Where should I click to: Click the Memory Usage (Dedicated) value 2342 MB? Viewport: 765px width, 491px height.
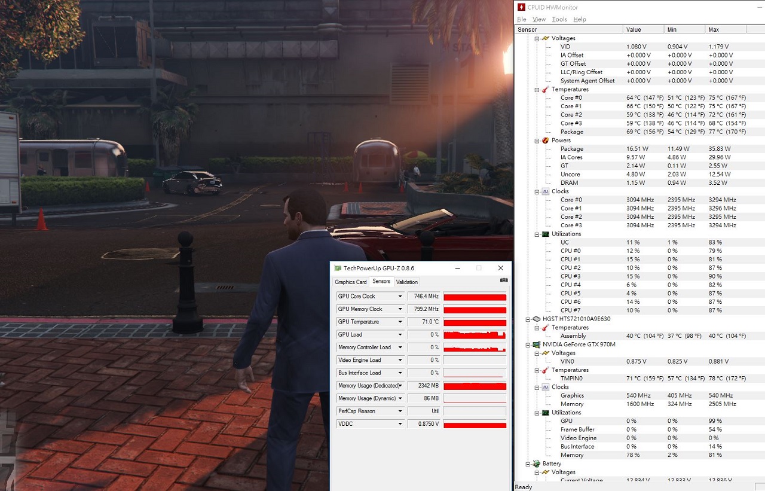(x=424, y=386)
